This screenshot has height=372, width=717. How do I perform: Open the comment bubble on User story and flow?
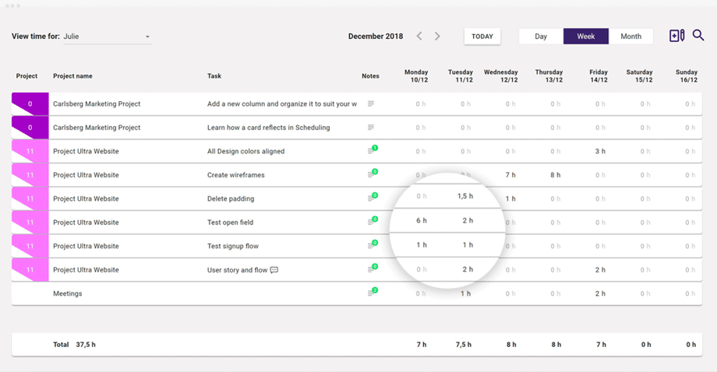coord(274,270)
